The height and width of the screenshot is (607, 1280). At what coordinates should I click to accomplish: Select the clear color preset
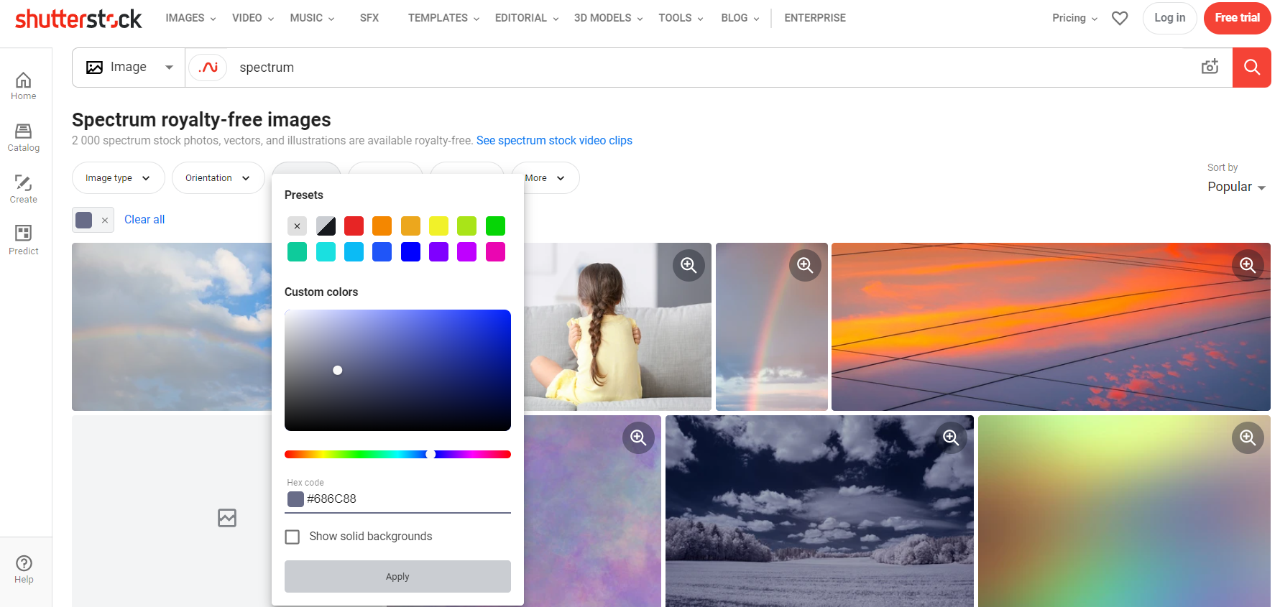click(x=298, y=226)
